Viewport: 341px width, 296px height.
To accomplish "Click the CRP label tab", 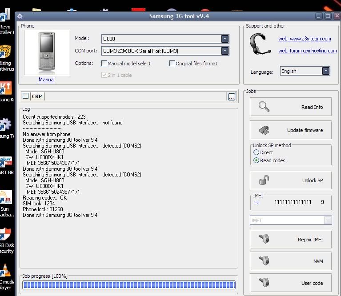I will click(x=37, y=96).
